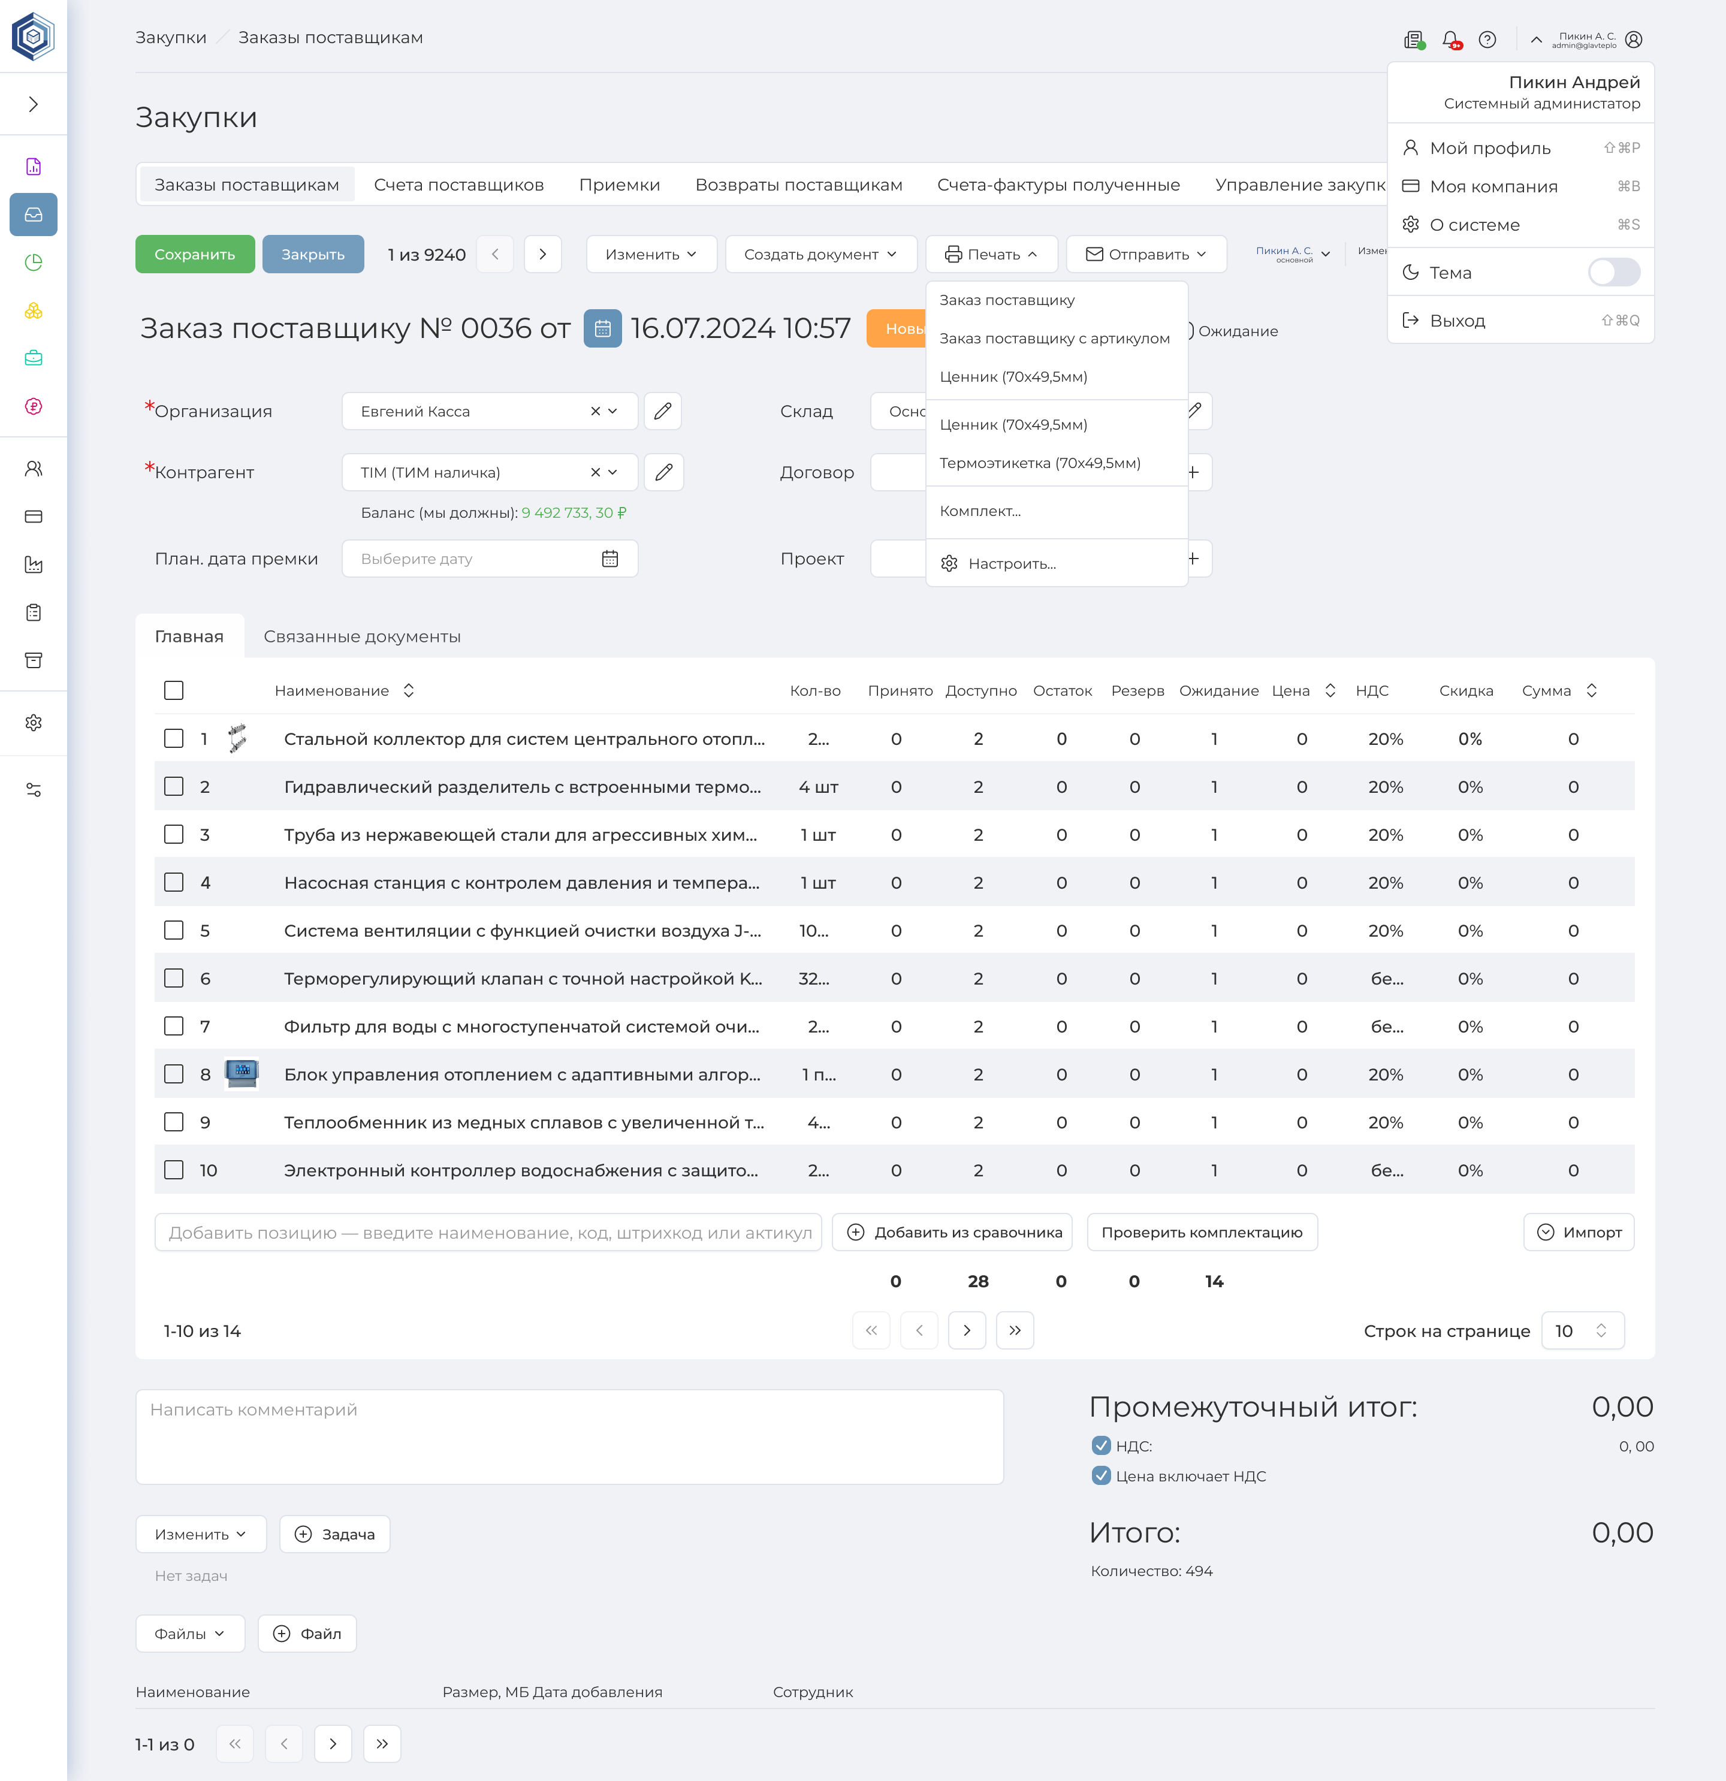The height and width of the screenshot is (1781, 1726).
Task: Open the settings gear in the sidebar
Action: point(34,722)
